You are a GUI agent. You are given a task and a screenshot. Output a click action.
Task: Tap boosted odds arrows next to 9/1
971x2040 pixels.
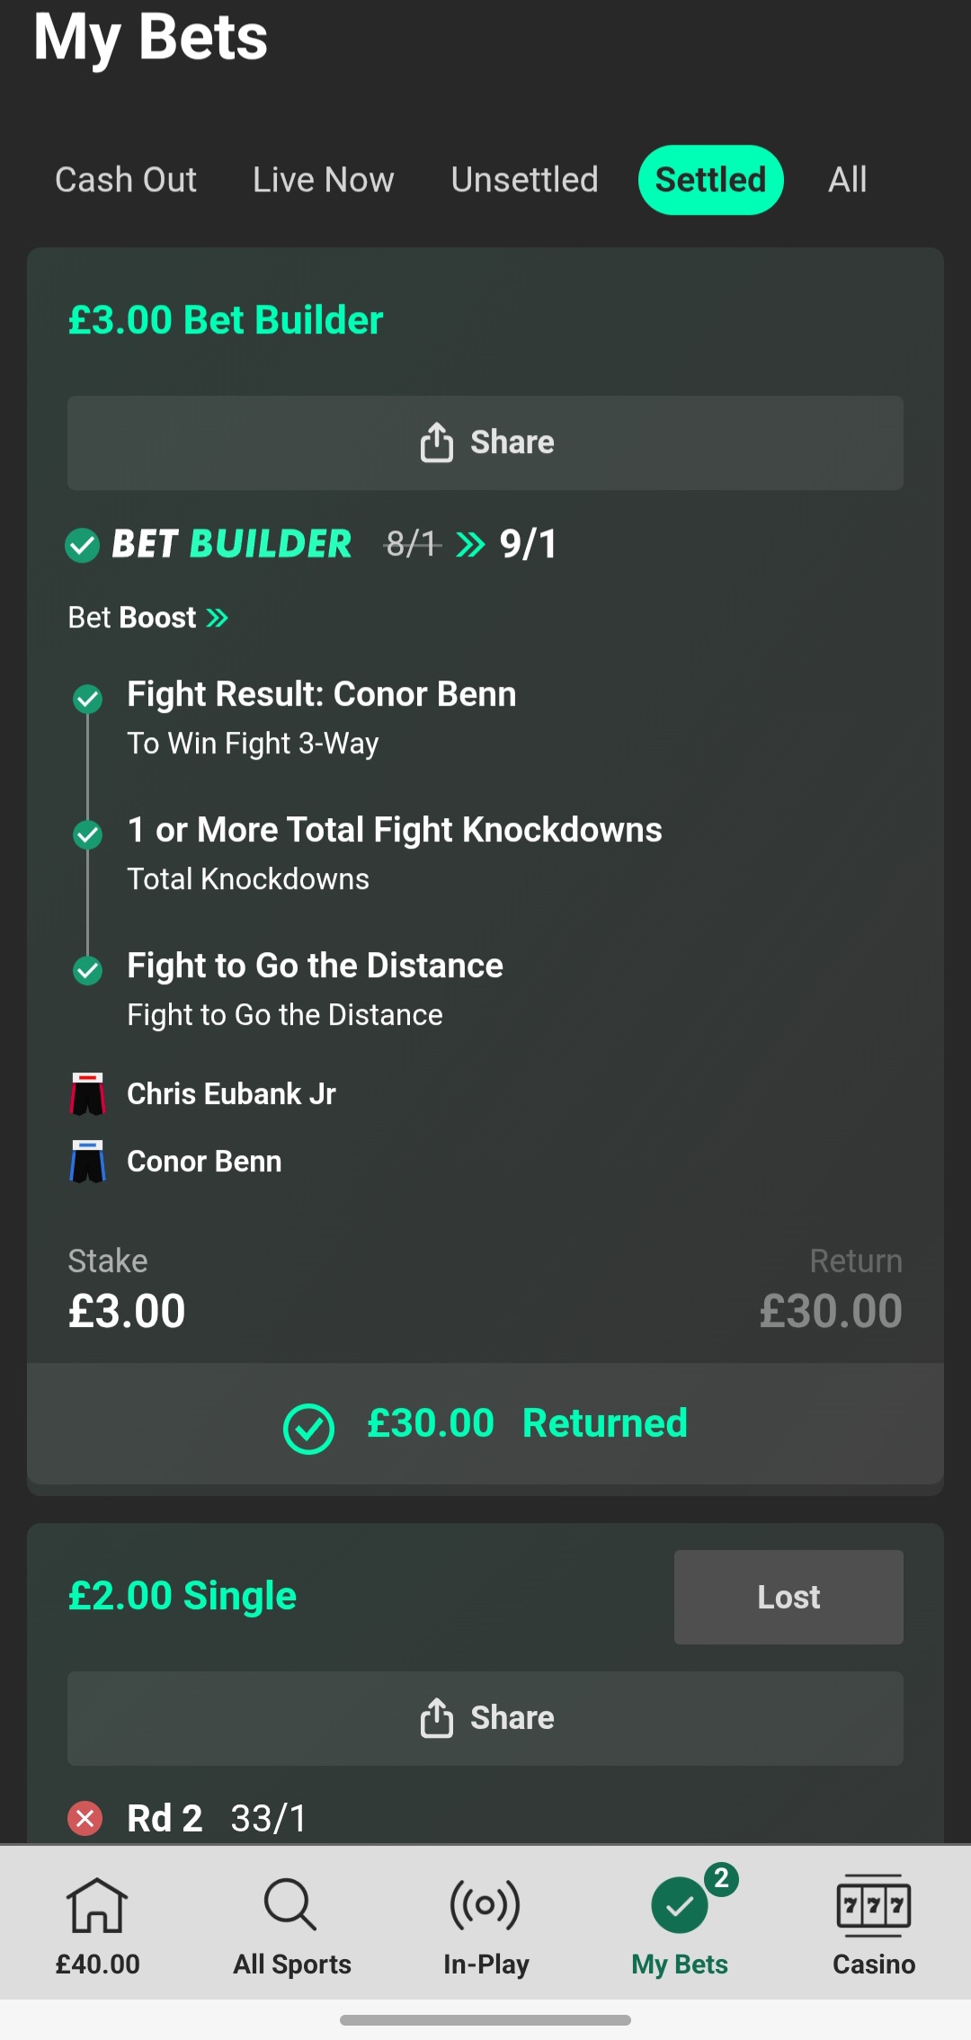click(470, 544)
